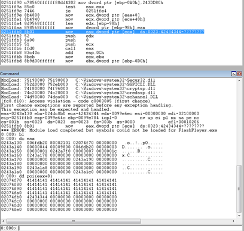This screenshot has width=244, height=231.
Task: Click the memory row at 02074fc0
Action: (x=59, y=201)
